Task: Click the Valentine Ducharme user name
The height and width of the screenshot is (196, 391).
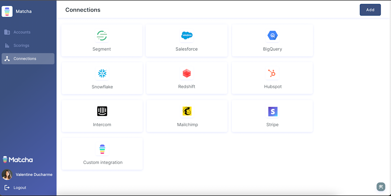Action: [x=34, y=175]
